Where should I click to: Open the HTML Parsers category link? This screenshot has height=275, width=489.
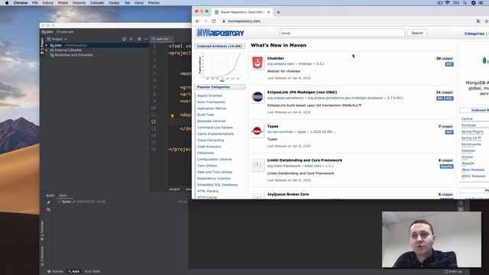[x=208, y=191]
